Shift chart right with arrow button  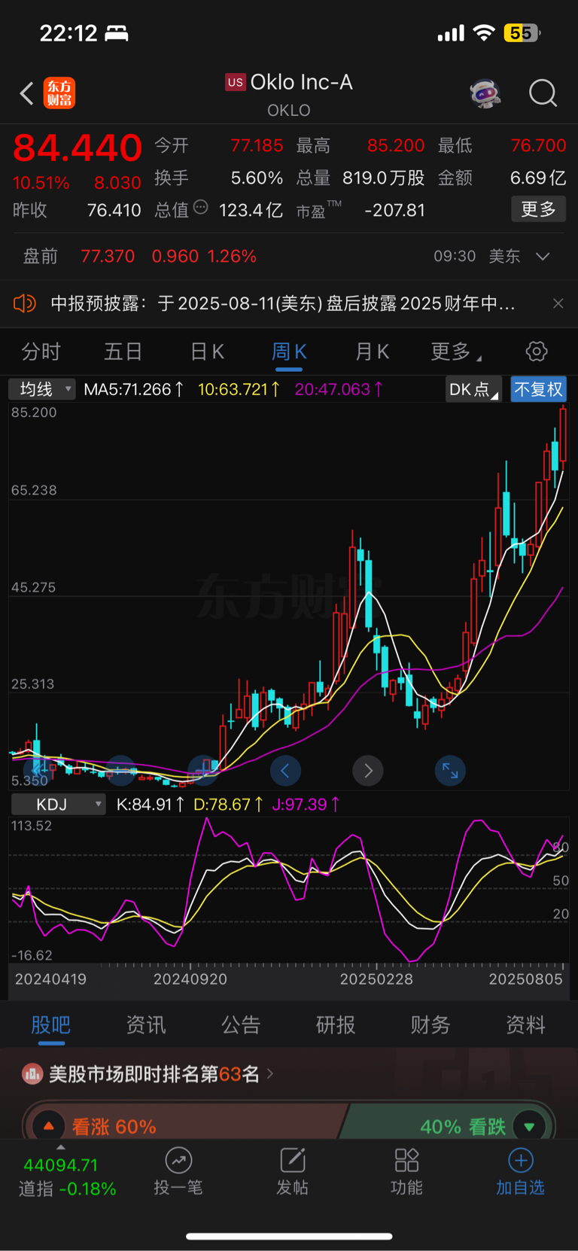click(368, 770)
